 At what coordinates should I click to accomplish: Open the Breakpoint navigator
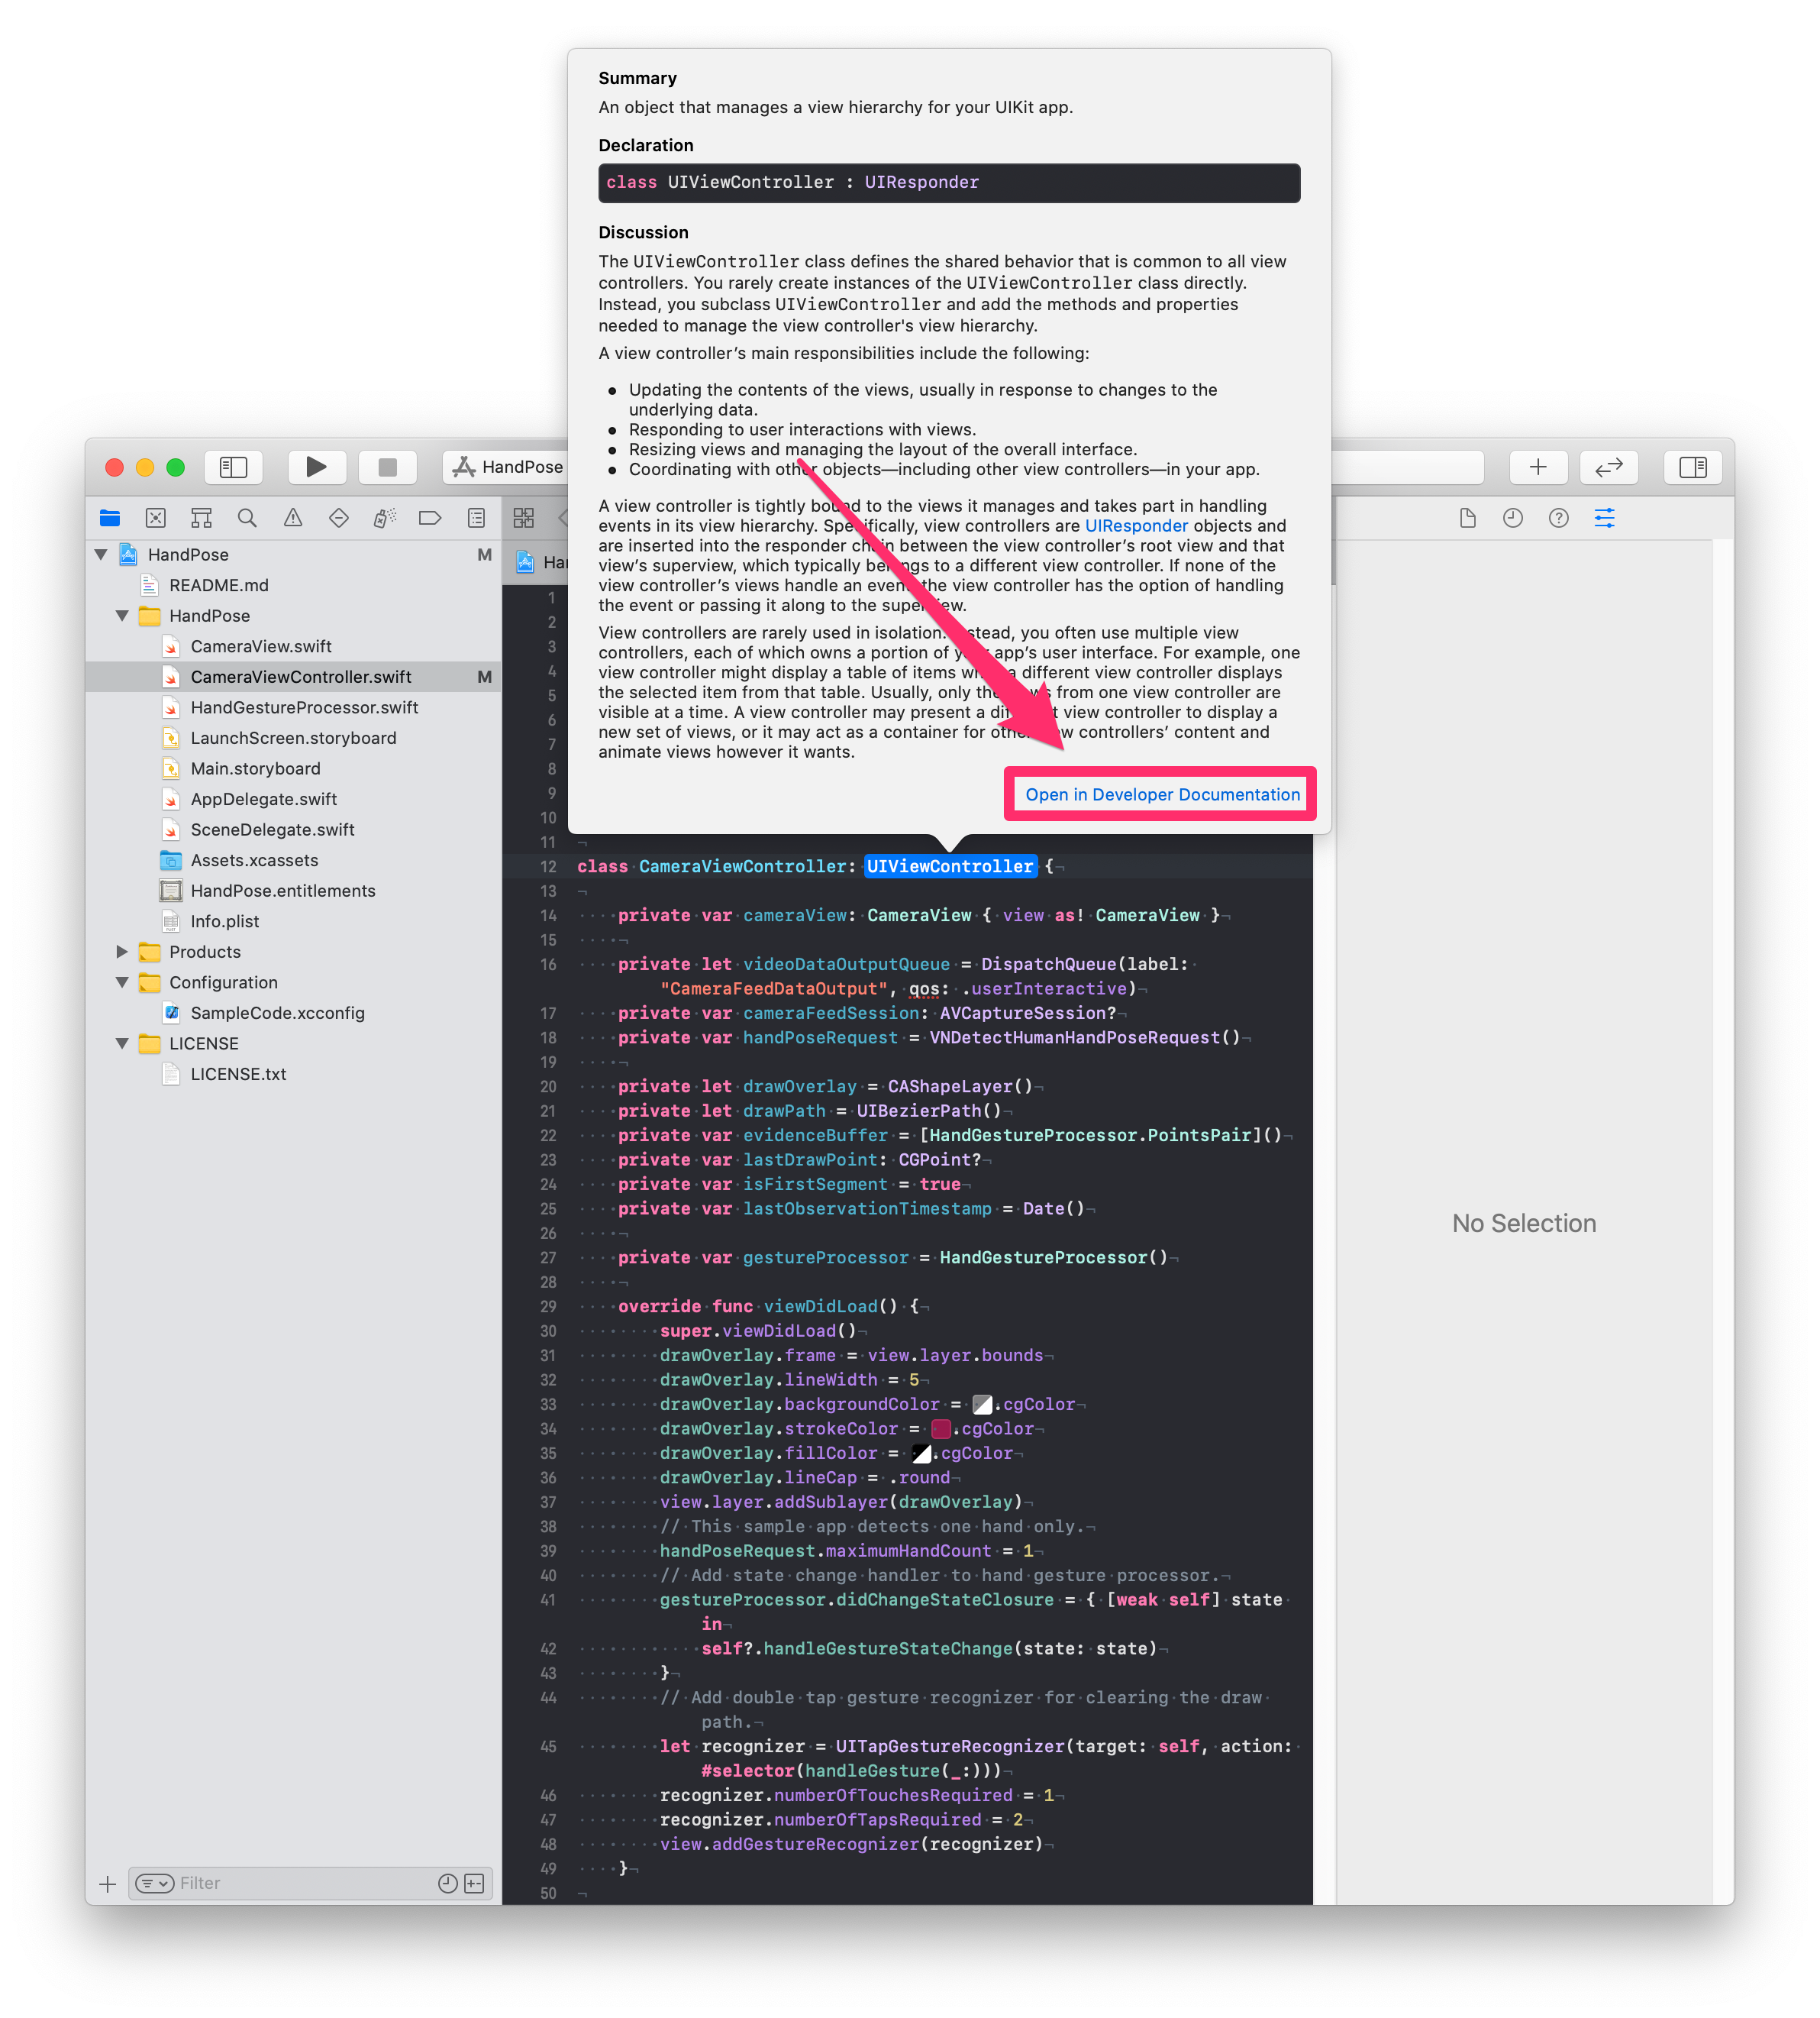pos(429,517)
